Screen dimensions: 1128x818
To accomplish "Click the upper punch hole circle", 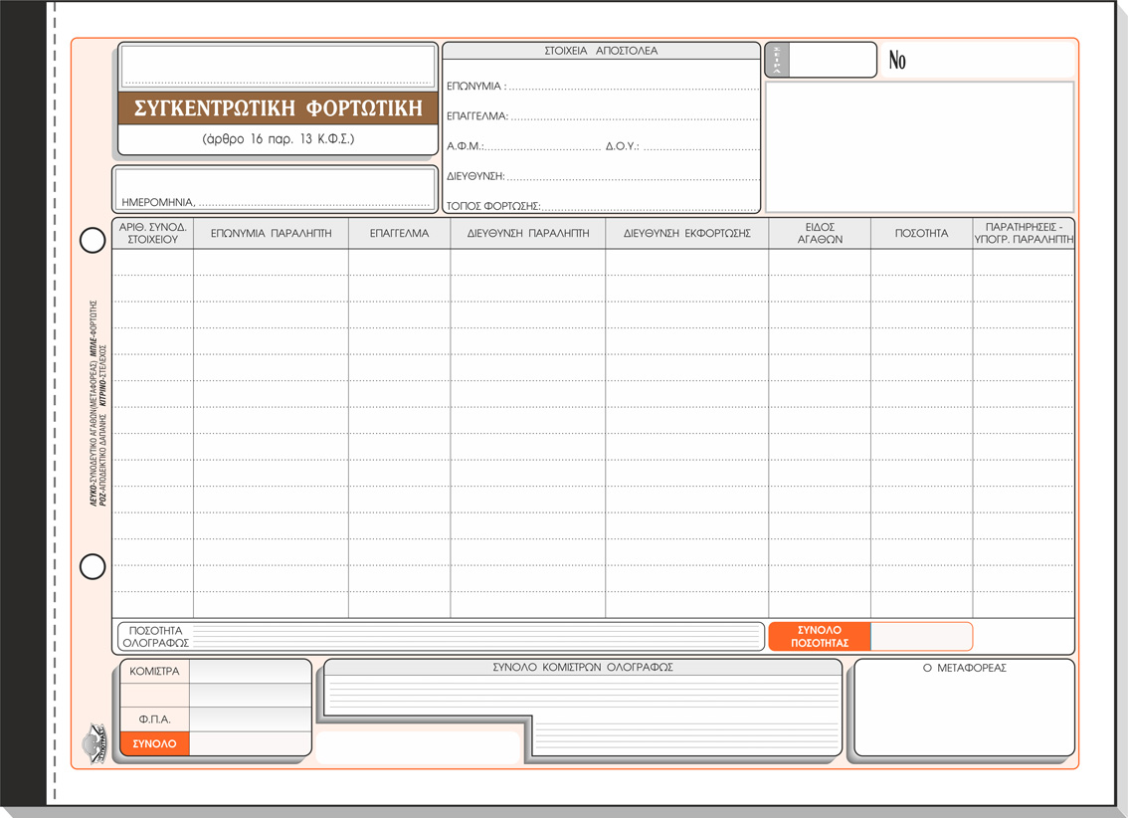I will pos(93,240).
